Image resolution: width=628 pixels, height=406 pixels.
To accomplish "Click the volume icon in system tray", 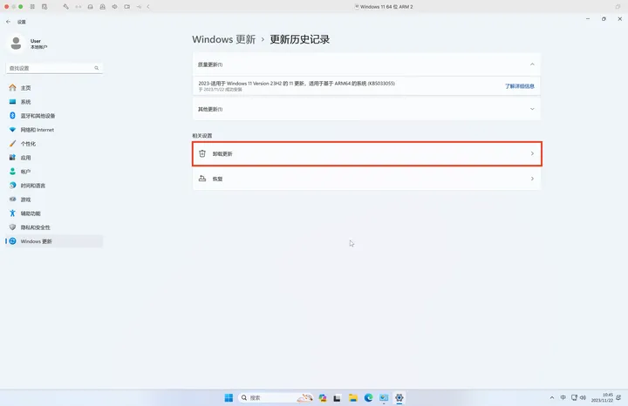I will 584,397.
